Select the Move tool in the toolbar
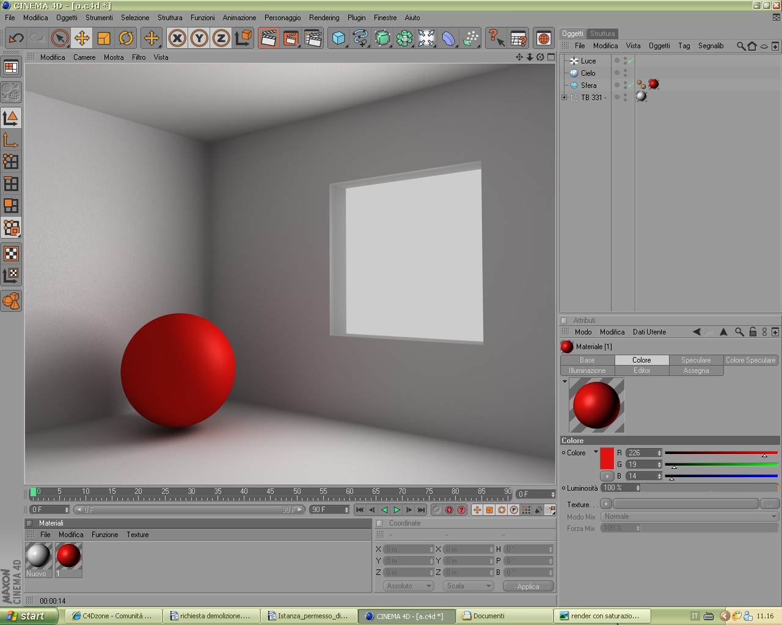 coord(82,38)
